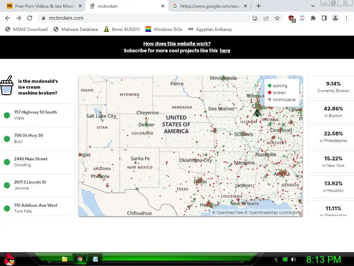Click the green working legend dot
This screenshot has height=266, width=354.
[x=269, y=86]
